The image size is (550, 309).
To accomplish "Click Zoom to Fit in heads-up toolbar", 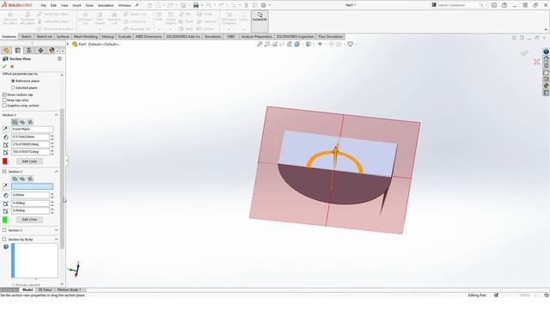I will pyautogui.click(x=260, y=44).
